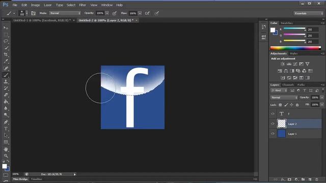Toggle the Brush panel button in options bar
Image resolution: width=326 pixels, height=183 pixels.
(33, 13)
